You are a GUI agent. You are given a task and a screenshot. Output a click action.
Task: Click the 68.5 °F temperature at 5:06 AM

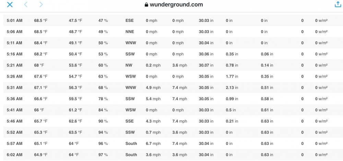click(x=41, y=31)
